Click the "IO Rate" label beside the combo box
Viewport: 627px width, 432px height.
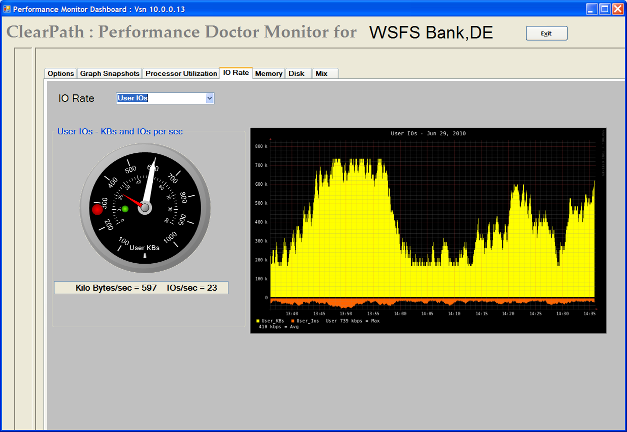(x=76, y=98)
